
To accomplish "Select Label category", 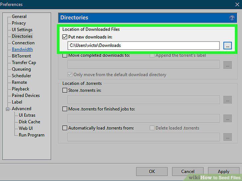I will (17, 102).
